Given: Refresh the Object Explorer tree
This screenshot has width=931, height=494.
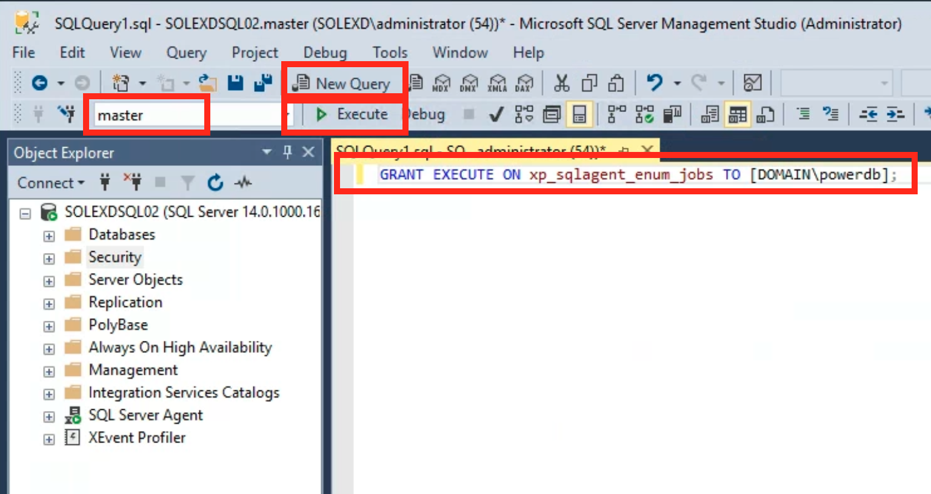Looking at the screenshot, I should point(215,182).
